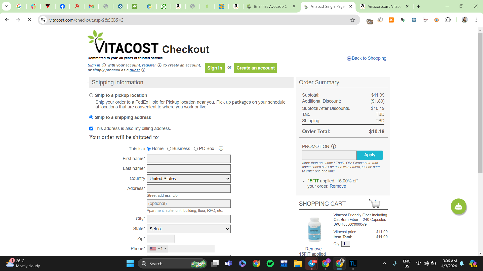483x271 pixels.
Task: Open the green concierge bell help button
Action: click(458, 207)
